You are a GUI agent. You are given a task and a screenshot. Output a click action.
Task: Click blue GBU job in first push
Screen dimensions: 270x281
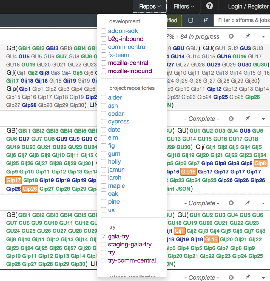pos(178,48)
